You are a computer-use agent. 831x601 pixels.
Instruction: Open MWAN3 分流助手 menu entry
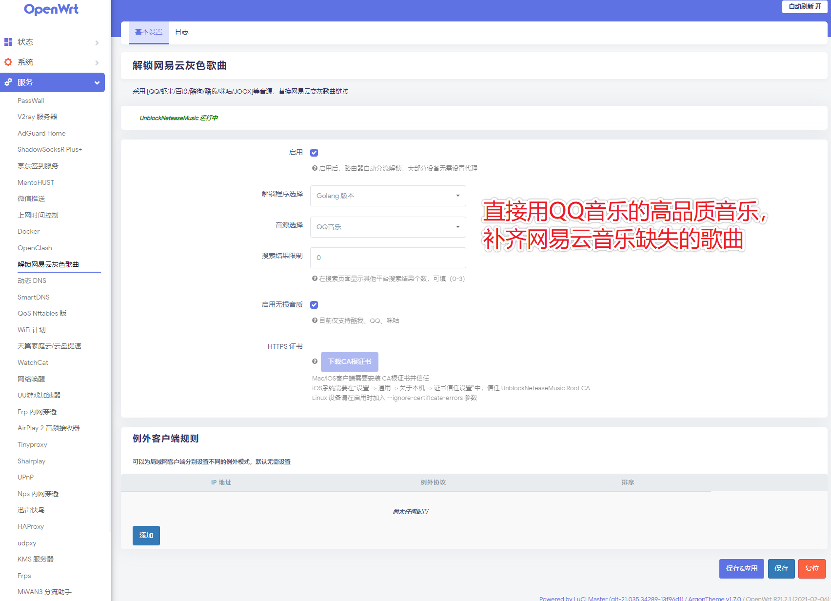[44, 592]
